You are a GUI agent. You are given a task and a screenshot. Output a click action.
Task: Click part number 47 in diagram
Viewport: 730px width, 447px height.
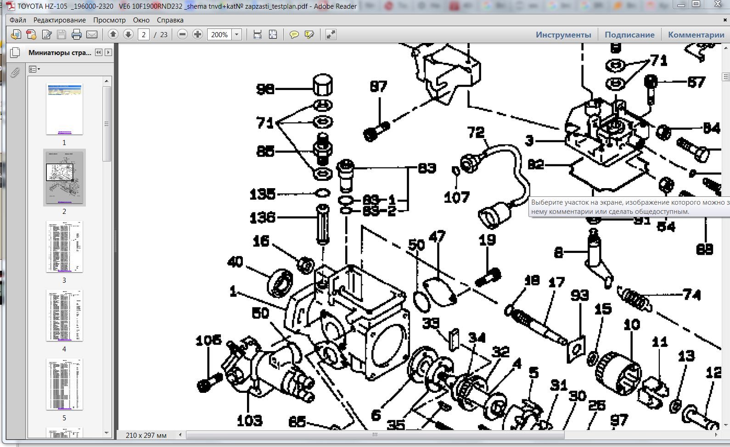pos(437,237)
